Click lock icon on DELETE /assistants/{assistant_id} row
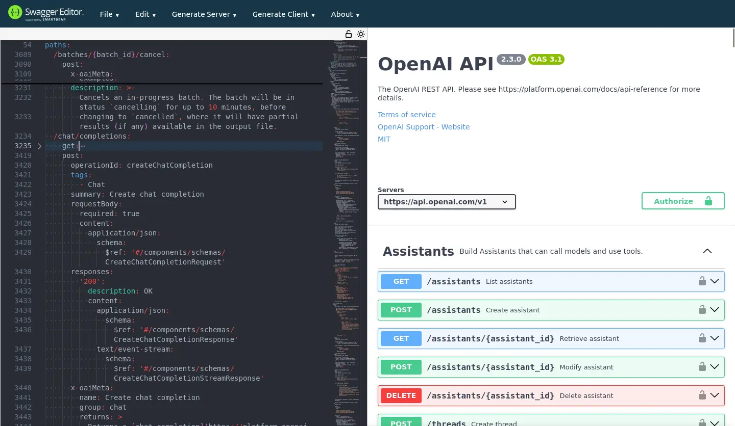Image resolution: width=735 pixels, height=426 pixels. [702, 395]
